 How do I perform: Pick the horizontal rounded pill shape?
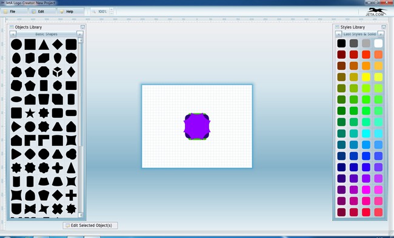(x=71, y=113)
